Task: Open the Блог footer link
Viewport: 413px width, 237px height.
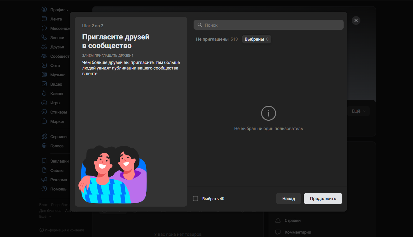Action: (x=43, y=205)
